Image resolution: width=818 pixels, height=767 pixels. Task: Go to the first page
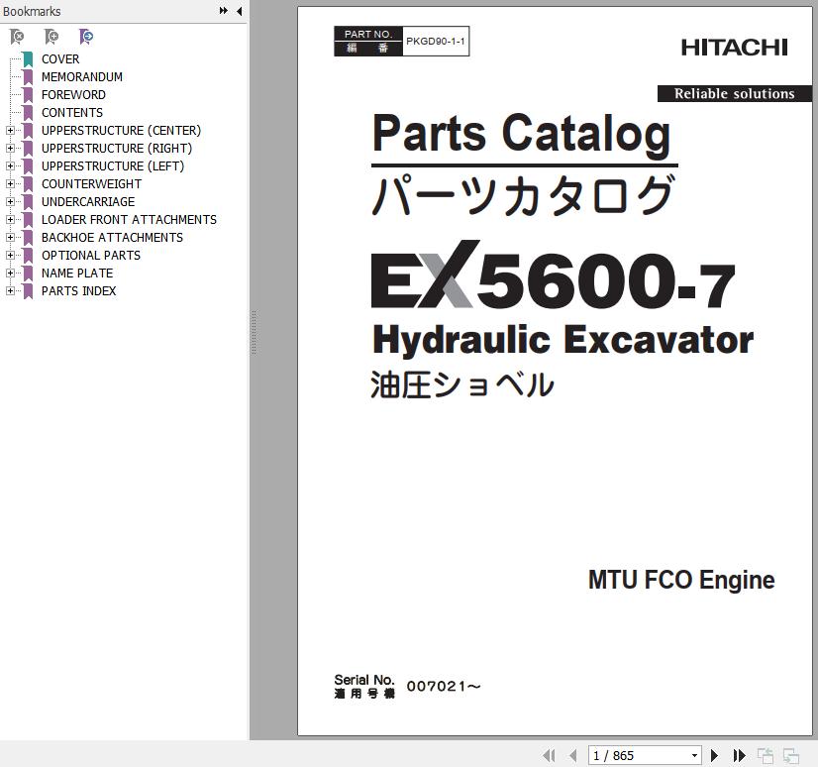coord(549,755)
